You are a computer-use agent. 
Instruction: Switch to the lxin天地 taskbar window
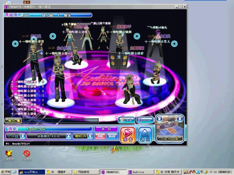pyautogui.click(x=32, y=172)
